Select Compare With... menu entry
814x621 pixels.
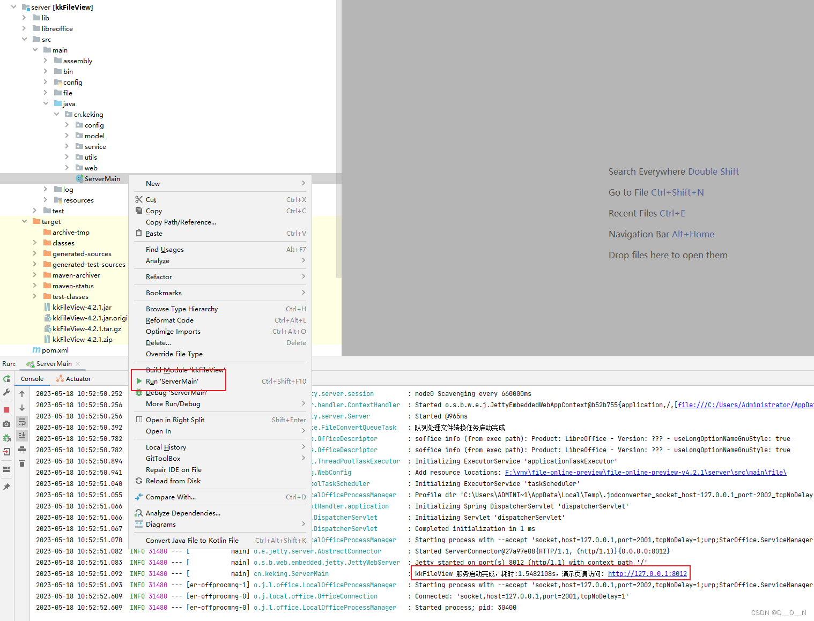click(x=220, y=497)
